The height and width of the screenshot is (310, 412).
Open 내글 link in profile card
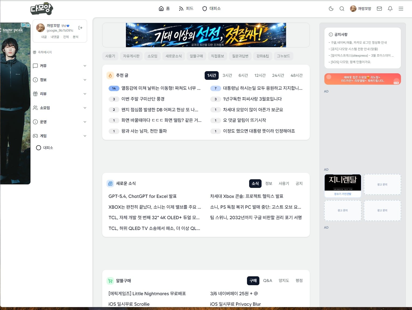[44, 37]
